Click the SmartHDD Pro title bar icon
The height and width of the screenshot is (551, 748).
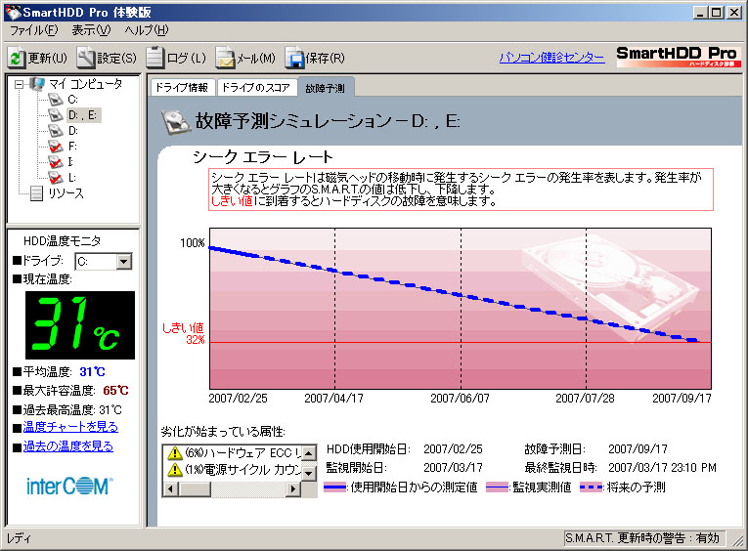point(14,12)
